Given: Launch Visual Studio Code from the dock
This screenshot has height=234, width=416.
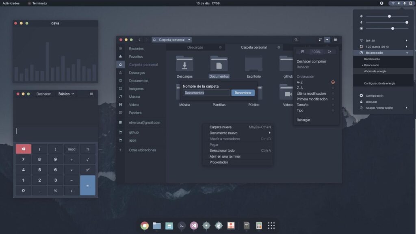Looking at the screenshot, I should 194,225.
